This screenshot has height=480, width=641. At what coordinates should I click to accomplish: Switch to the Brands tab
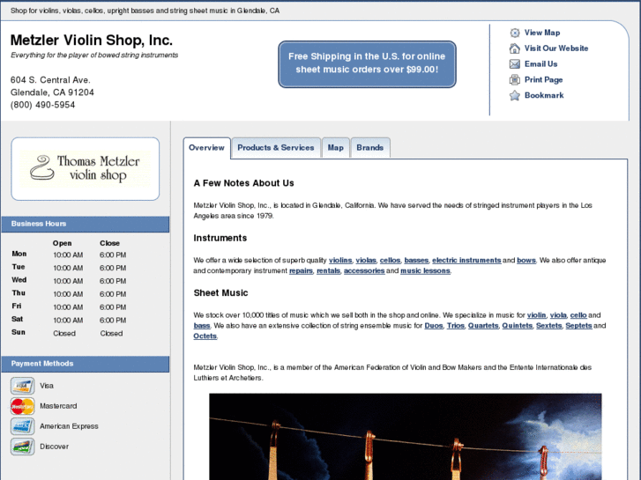tap(370, 148)
